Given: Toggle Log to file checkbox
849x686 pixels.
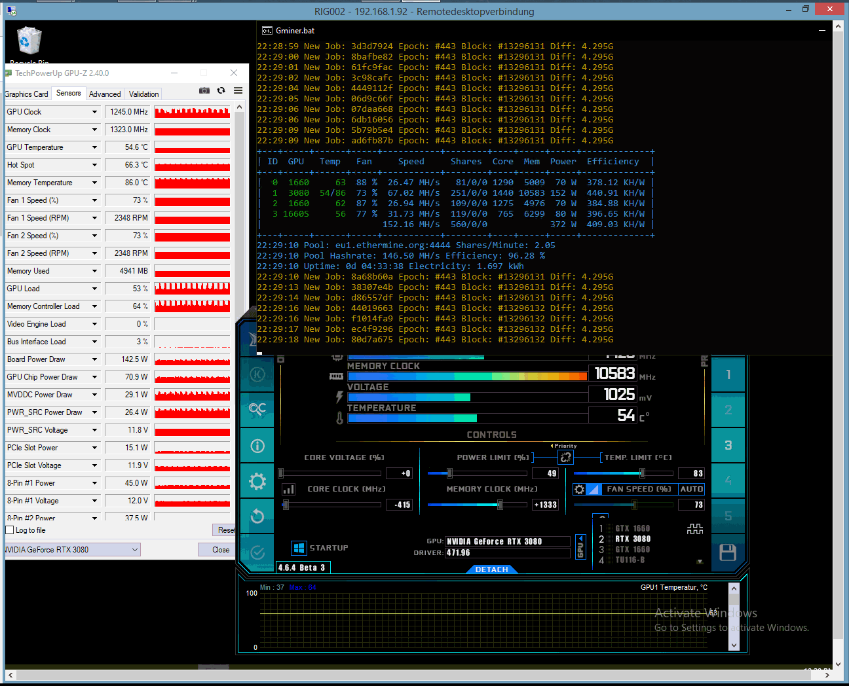Looking at the screenshot, I should 10,530.
